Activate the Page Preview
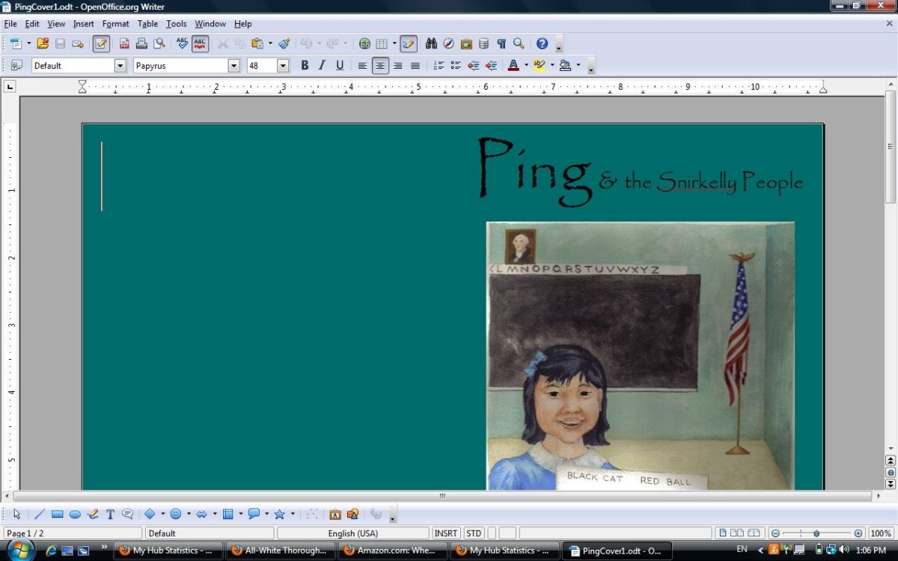Screen dimensions: 898x561 pos(157,43)
